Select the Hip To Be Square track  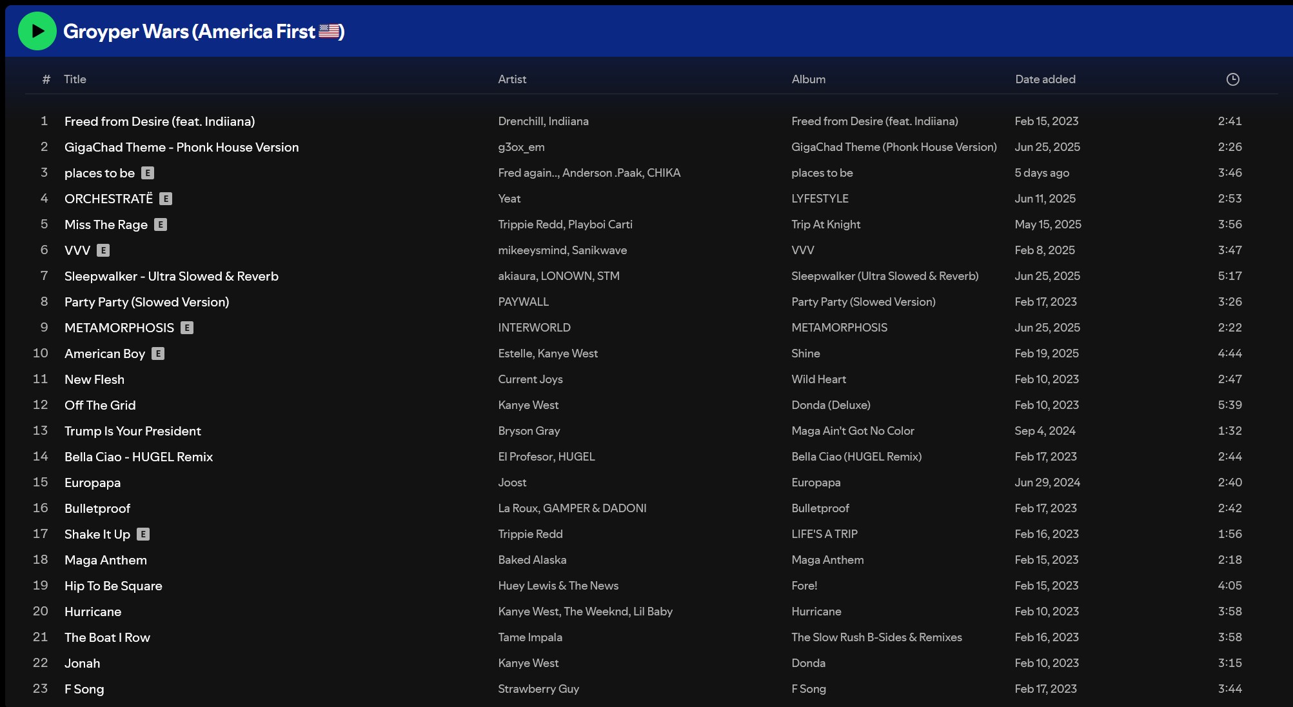tap(114, 586)
